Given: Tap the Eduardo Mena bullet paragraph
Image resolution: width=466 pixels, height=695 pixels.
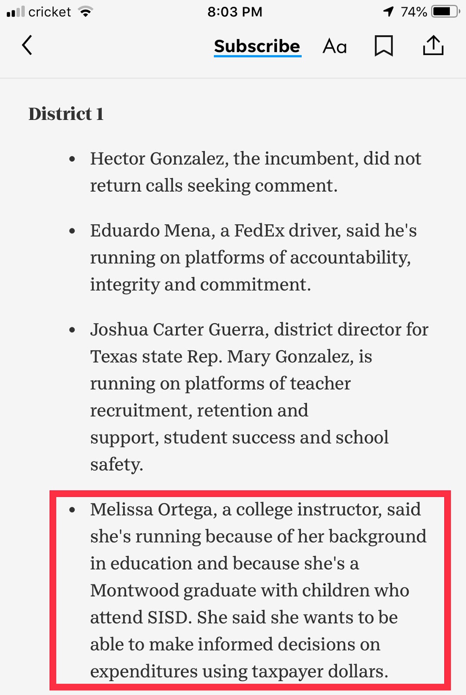Looking at the screenshot, I should pyautogui.click(x=252, y=257).
